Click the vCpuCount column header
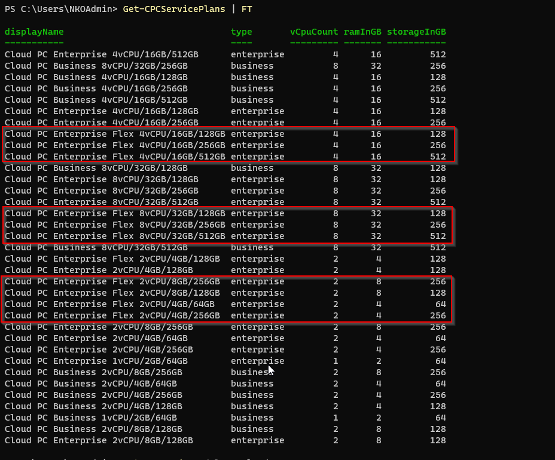Image resolution: width=555 pixels, height=460 pixels. [x=314, y=32]
